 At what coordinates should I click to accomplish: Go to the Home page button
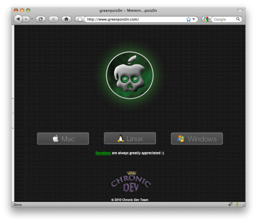(66, 19)
